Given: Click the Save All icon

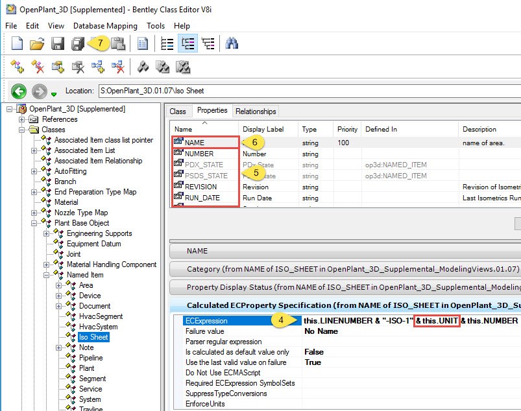Looking at the screenshot, I should (78, 43).
